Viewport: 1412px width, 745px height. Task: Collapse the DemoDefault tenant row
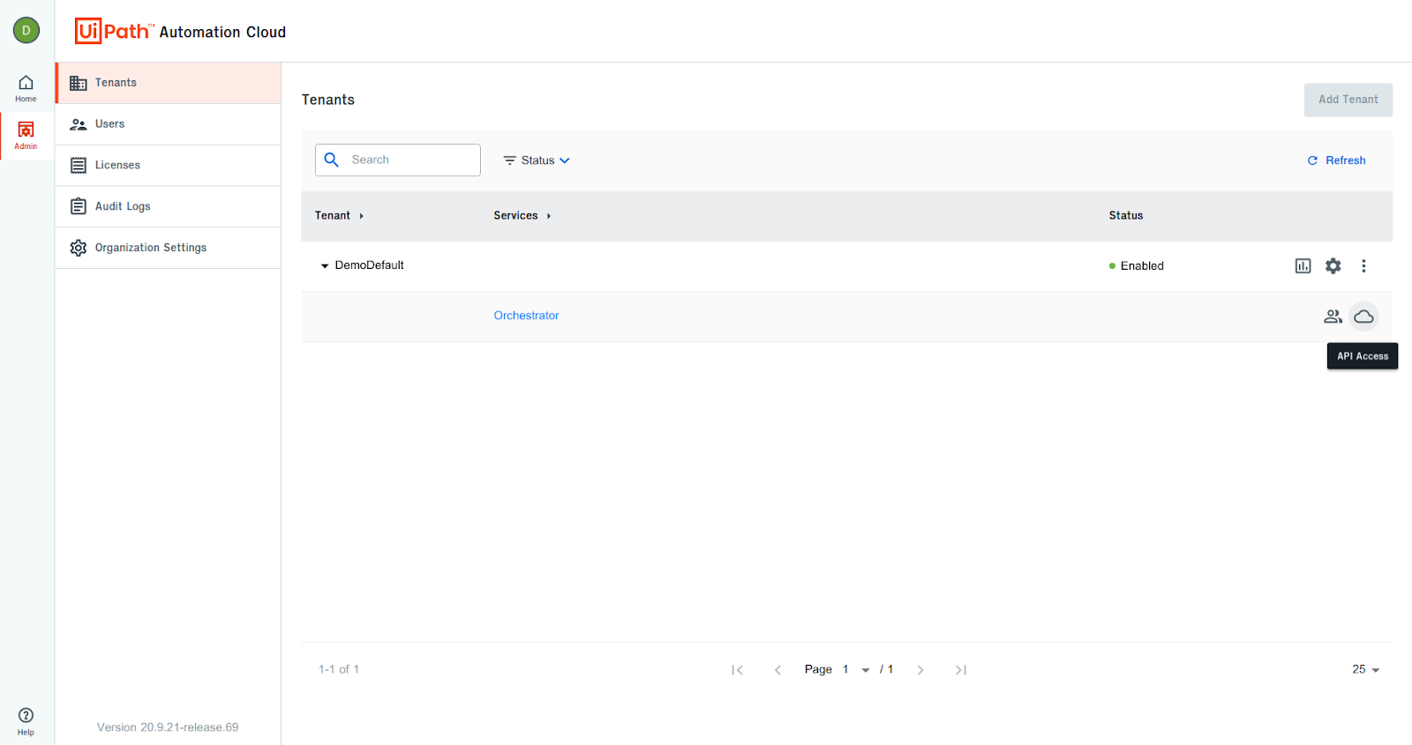pyautogui.click(x=325, y=265)
